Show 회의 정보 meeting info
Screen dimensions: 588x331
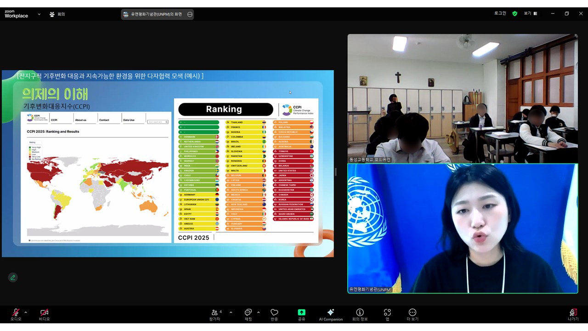(360, 313)
